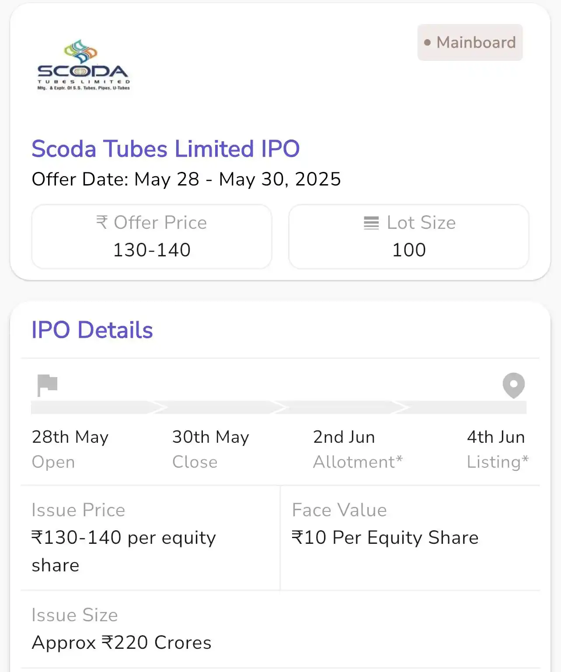This screenshot has width=561, height=672.
Task: Select the Mainboard tag badge
Action: (x=470, y=42)
